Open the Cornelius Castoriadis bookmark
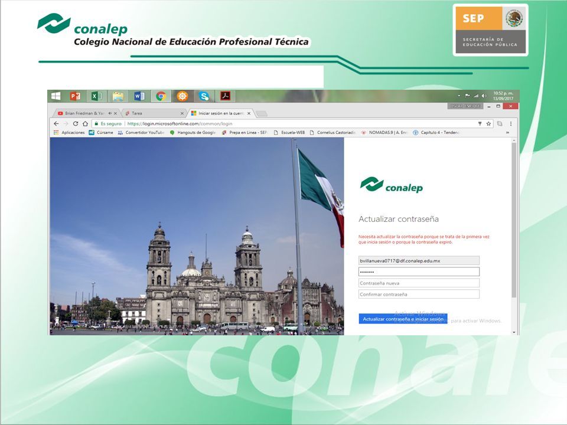This screenshot has height=425, width=567. [x=333, y=133]
